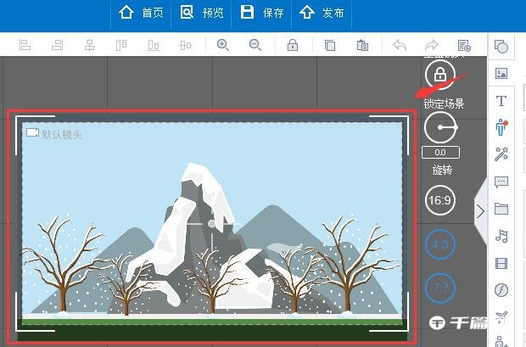Click the lock scene (锁定场景) circle icon
Viewport: 526px width, 347px height.
tap(439, 74)
